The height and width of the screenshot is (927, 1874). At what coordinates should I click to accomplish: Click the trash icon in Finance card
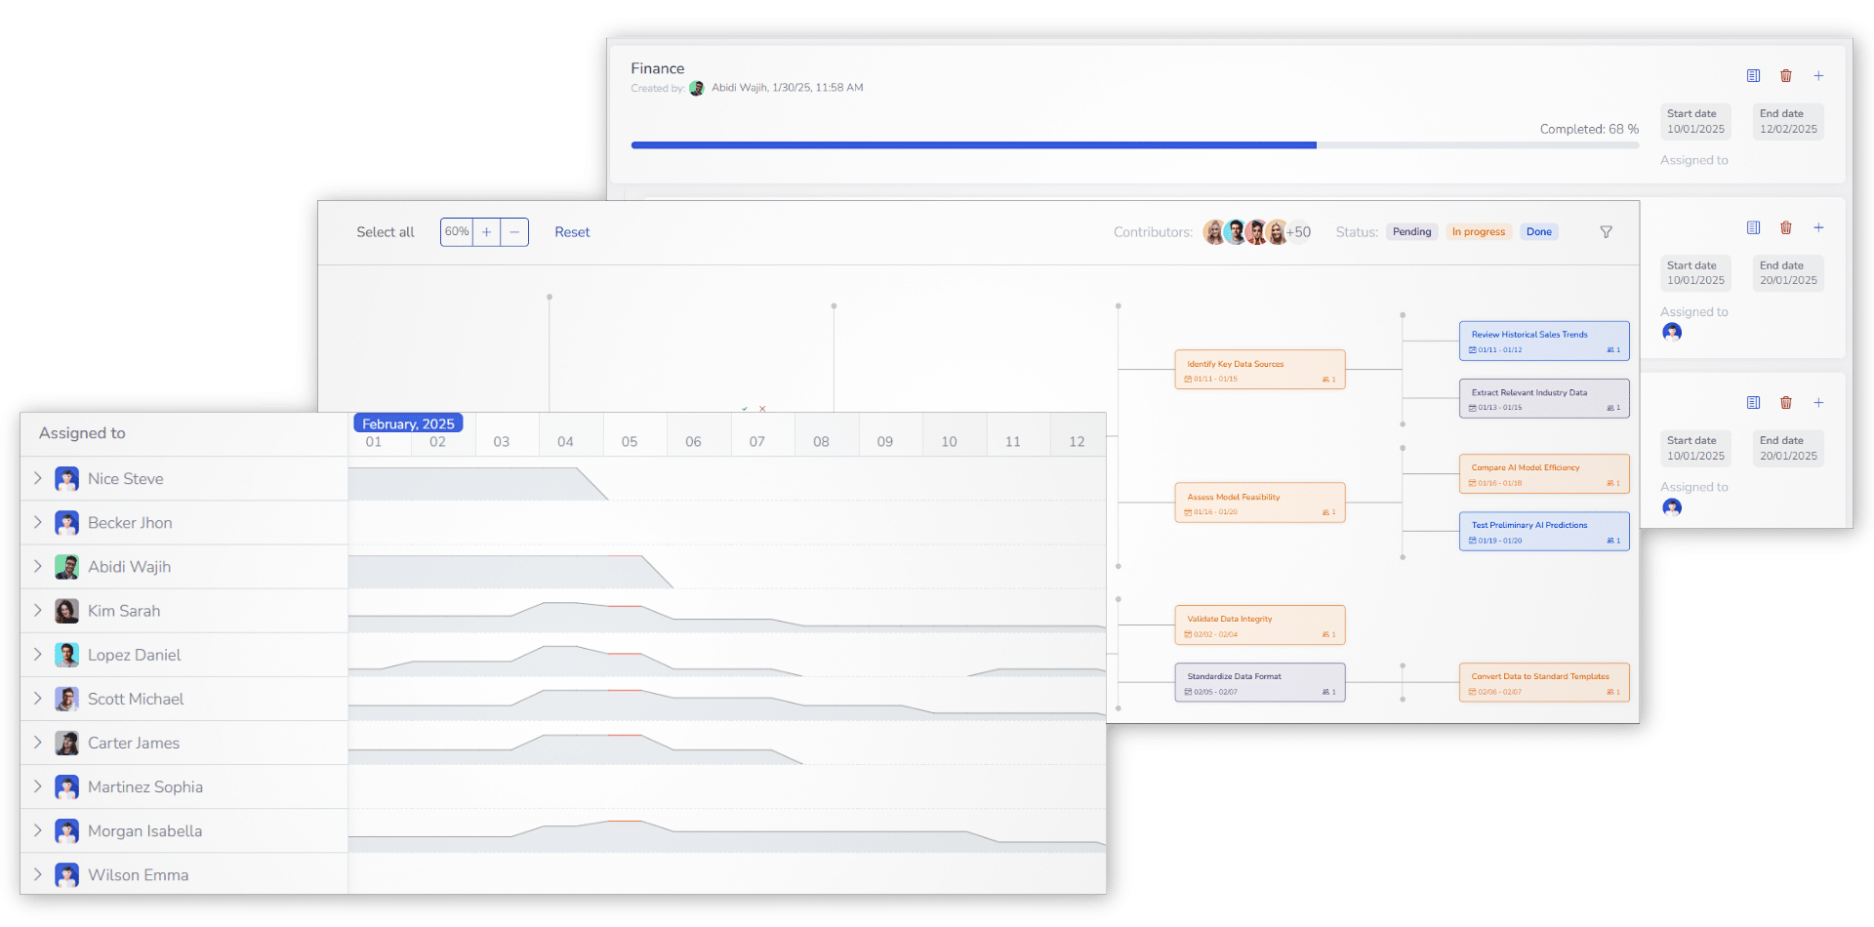click(x=1785, y=76)
